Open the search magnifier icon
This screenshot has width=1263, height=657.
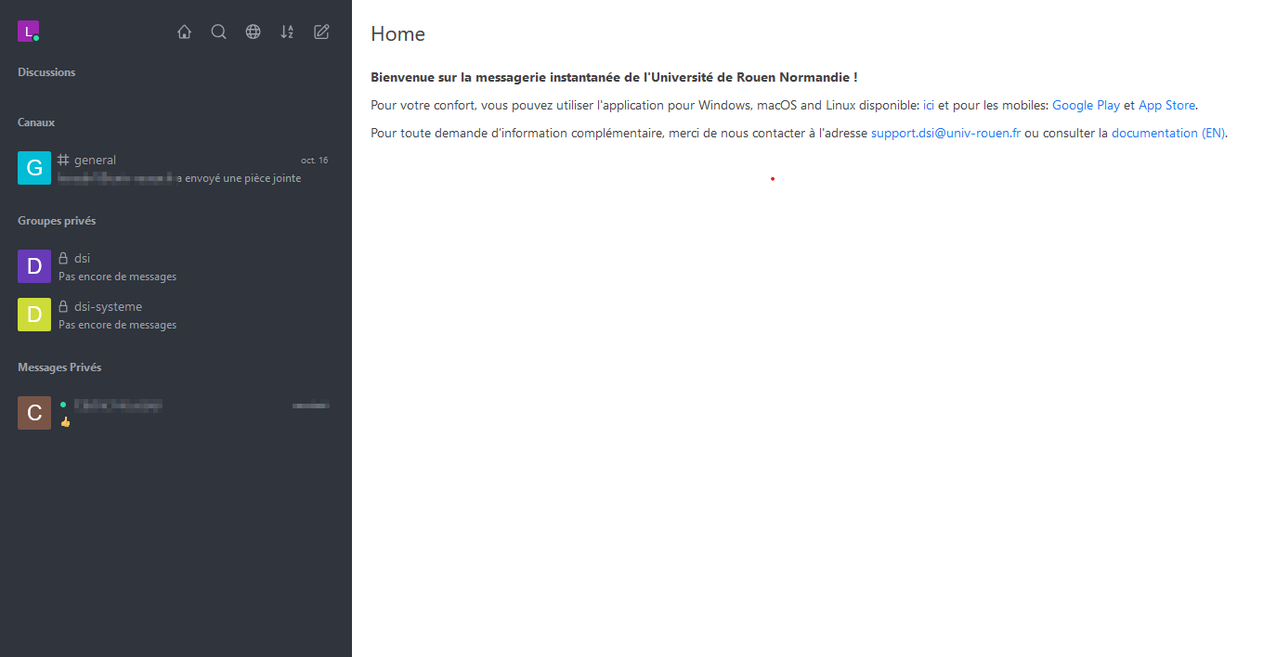[x=218, y=32]
